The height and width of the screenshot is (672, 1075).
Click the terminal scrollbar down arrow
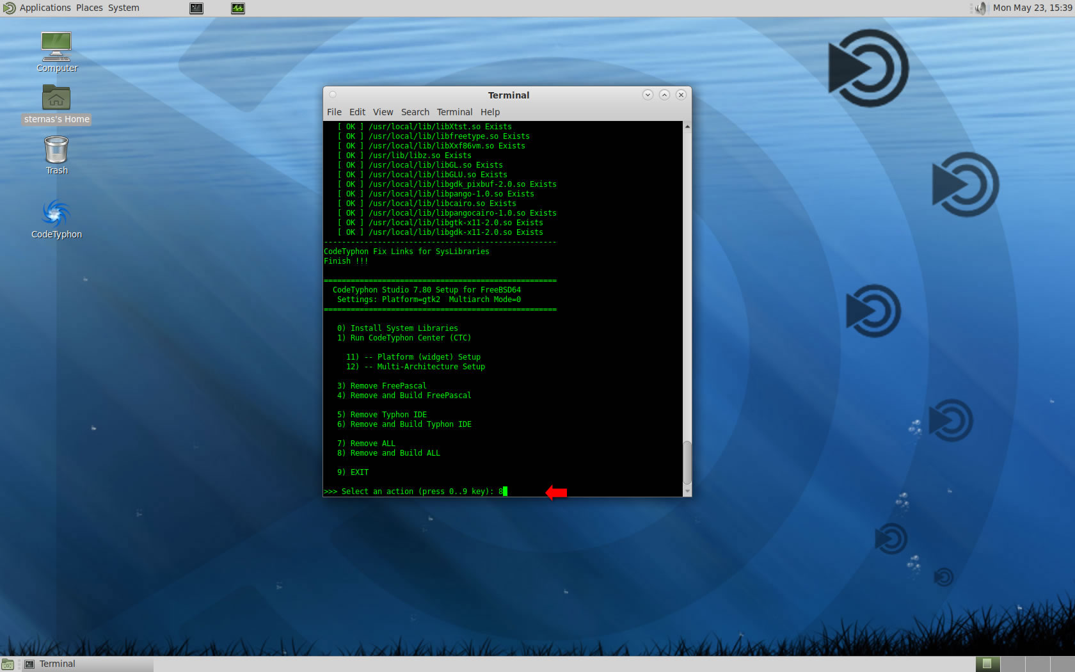coord(687,491)
